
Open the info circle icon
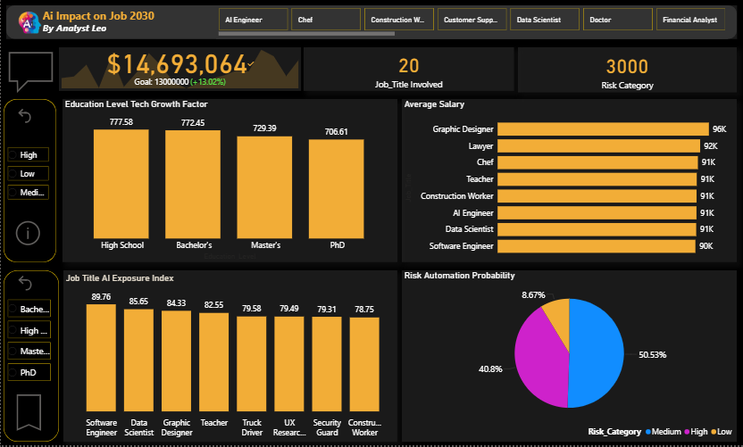[29, 233]
